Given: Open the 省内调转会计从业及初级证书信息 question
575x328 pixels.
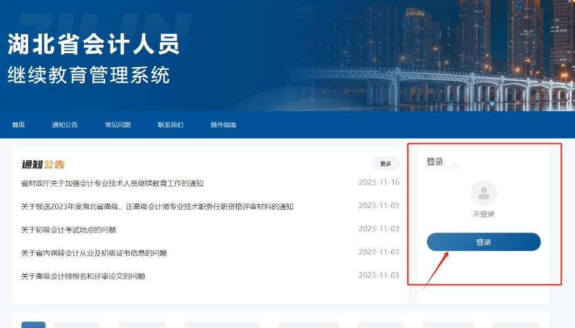Looking at the screenshot, I should pos(94,253).
